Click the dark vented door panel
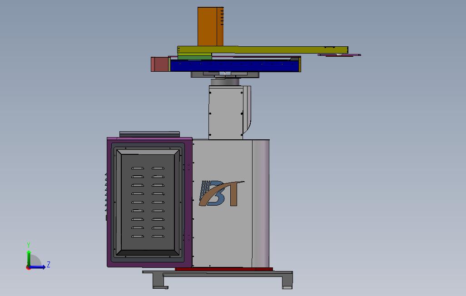The width and height of the screenshot is (466, 296). (x=148, y=202)
